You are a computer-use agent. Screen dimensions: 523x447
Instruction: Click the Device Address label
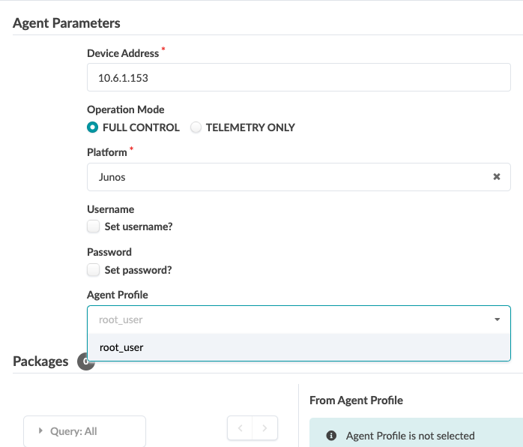123,53
